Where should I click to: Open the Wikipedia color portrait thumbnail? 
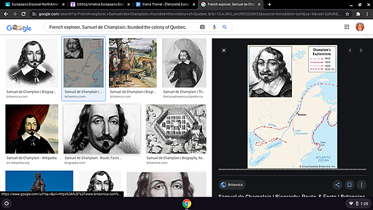31,129
